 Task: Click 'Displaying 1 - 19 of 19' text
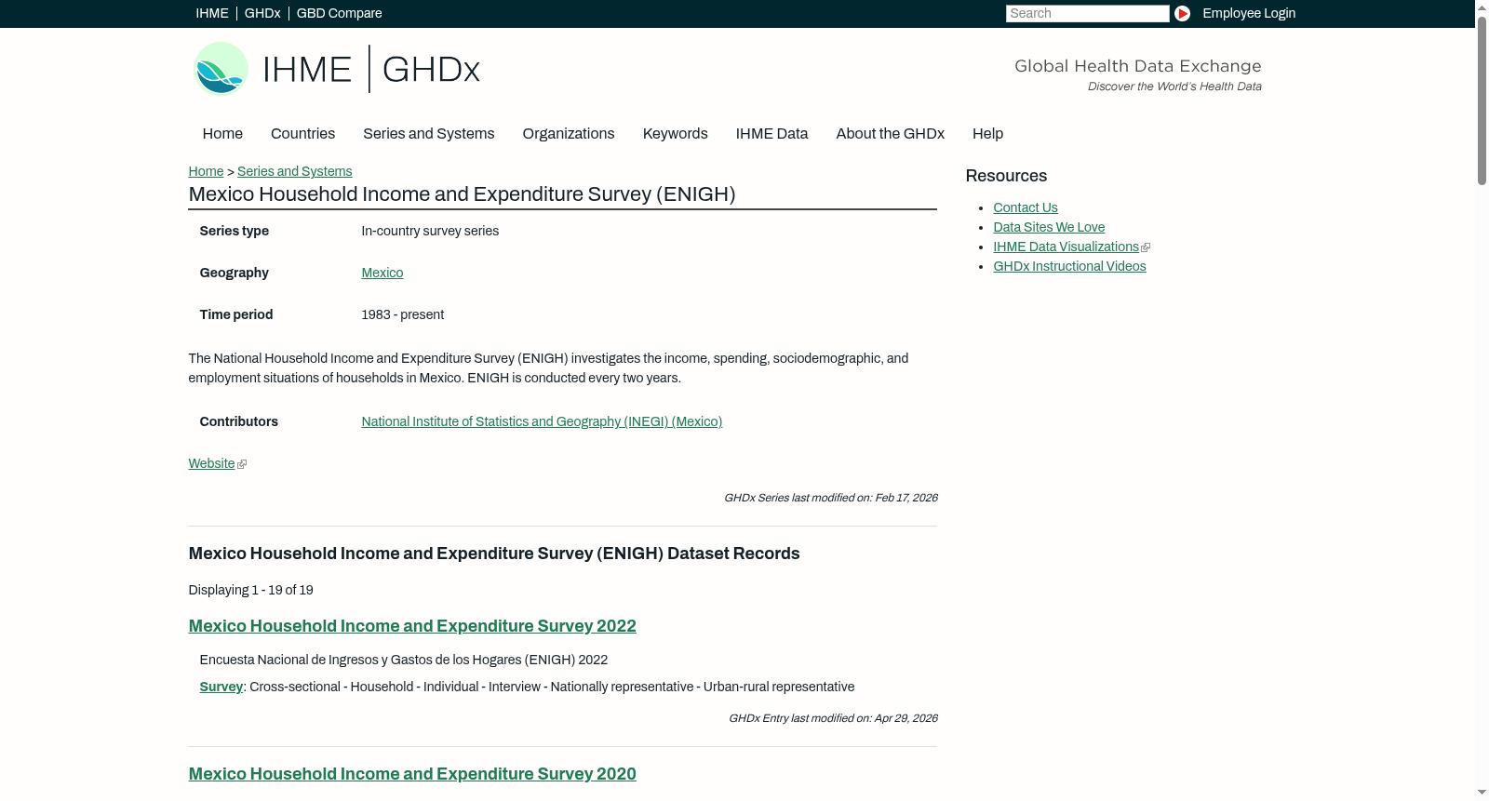pos(250,590)
